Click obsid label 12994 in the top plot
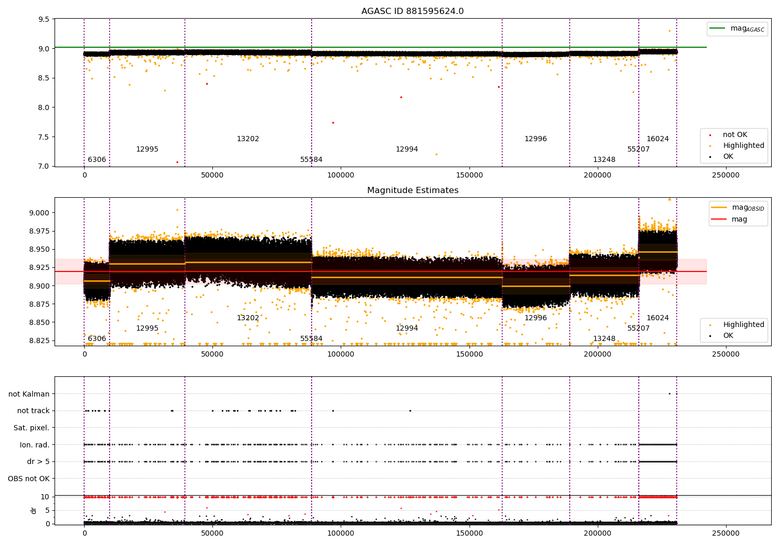Screen dimensions: 779x545 407,149
